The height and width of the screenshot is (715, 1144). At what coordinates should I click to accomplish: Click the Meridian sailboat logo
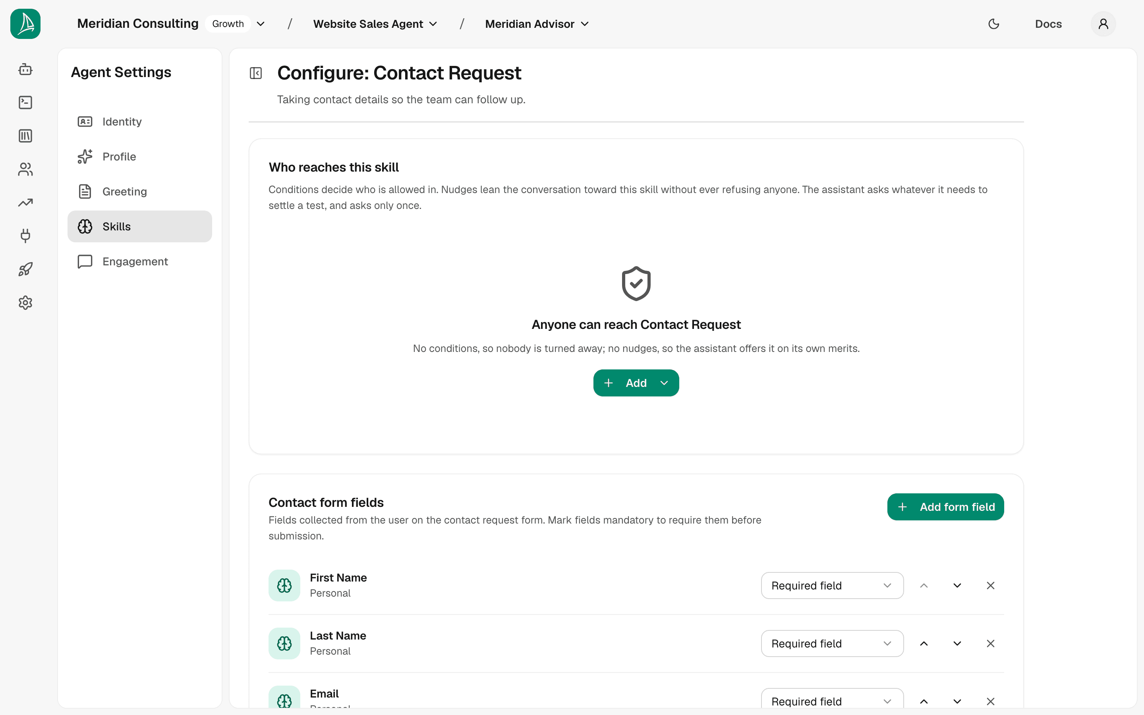(25, 24)
